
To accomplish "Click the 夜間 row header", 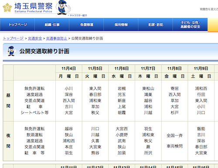I will (x=8, y=141).
